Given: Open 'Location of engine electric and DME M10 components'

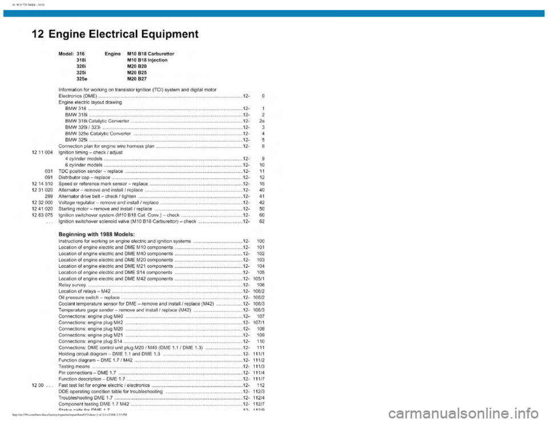Looking at the screenshot, I should click(162, 247).
